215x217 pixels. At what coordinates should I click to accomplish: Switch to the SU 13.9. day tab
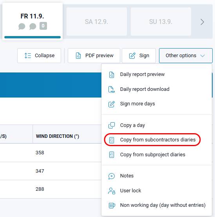[x=161, y=22]
